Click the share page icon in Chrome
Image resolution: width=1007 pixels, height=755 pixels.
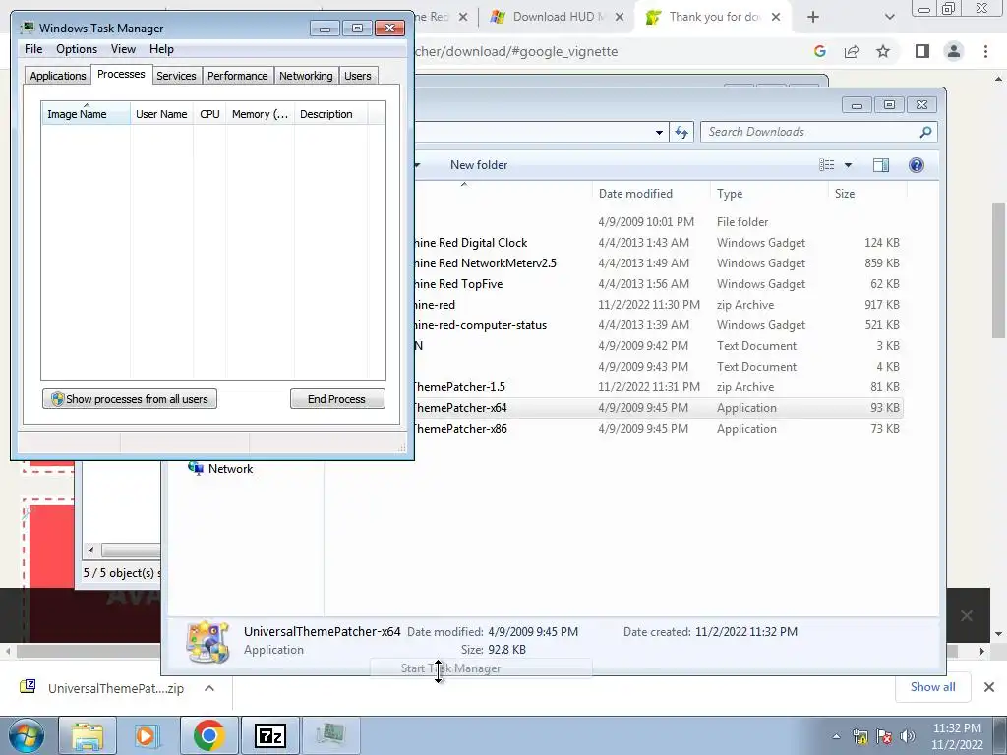tap(852, 51)
